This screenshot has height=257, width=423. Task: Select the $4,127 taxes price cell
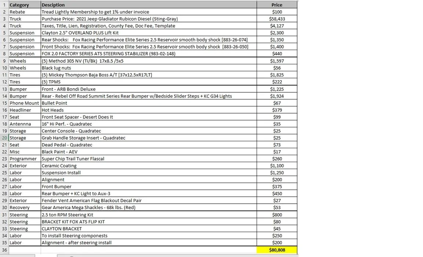point(277,26)
